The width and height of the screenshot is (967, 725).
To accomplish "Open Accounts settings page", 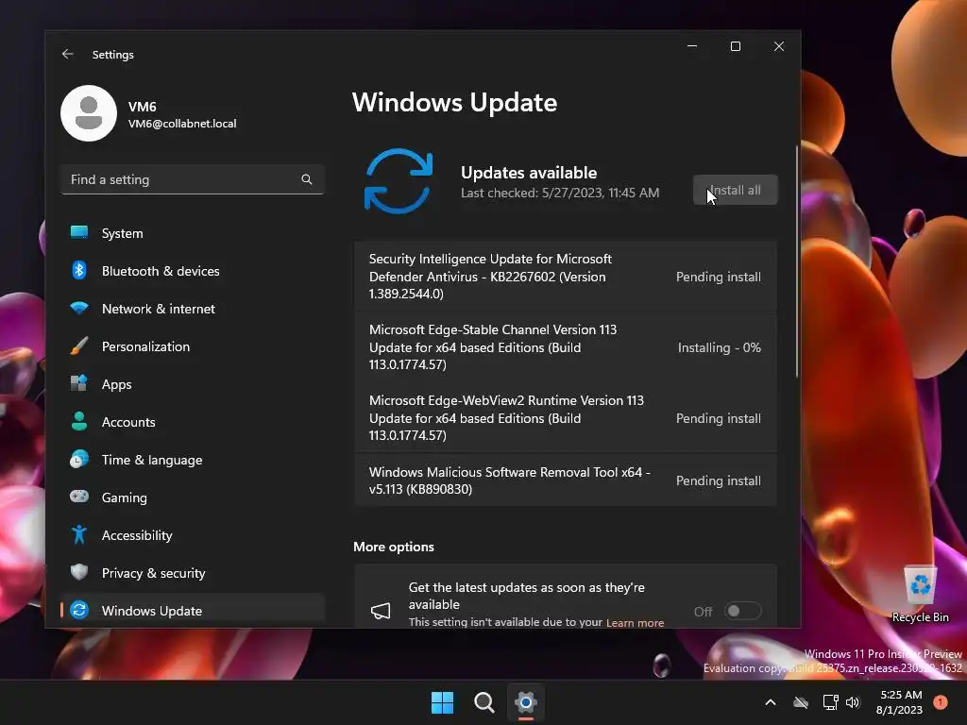I will pos(193,422).
